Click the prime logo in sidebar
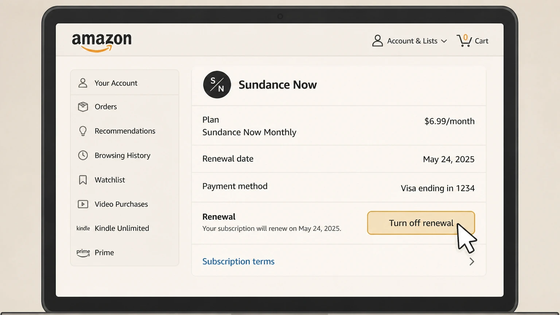This screenshot has height=315, width=560. point(83,253)
